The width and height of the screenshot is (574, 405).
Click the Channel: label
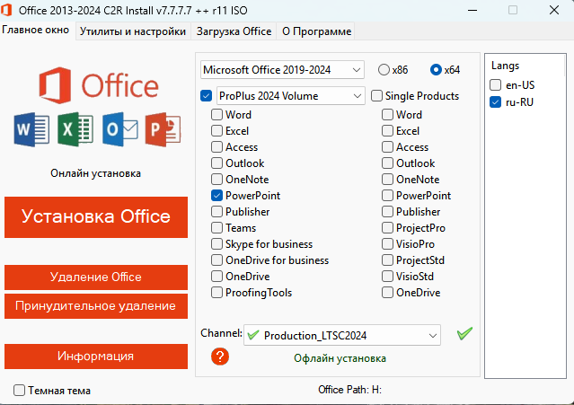221,333
